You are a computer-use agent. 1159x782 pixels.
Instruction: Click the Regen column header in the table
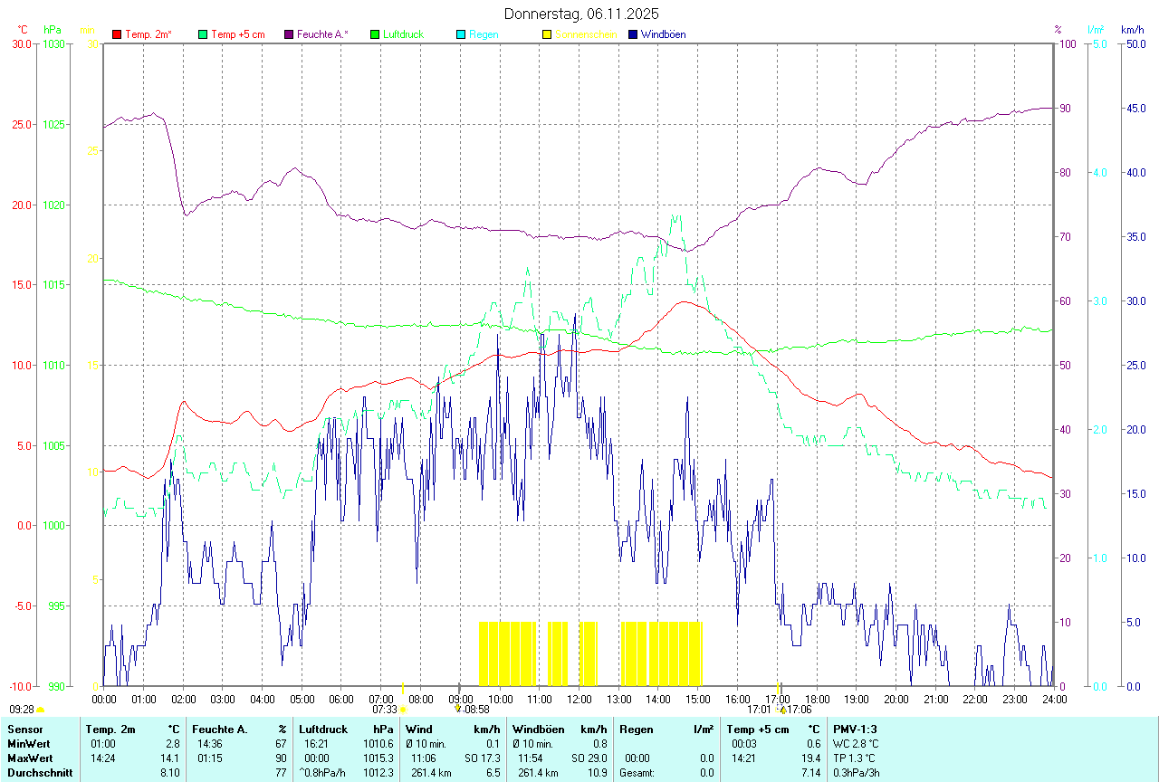[637, 730]
